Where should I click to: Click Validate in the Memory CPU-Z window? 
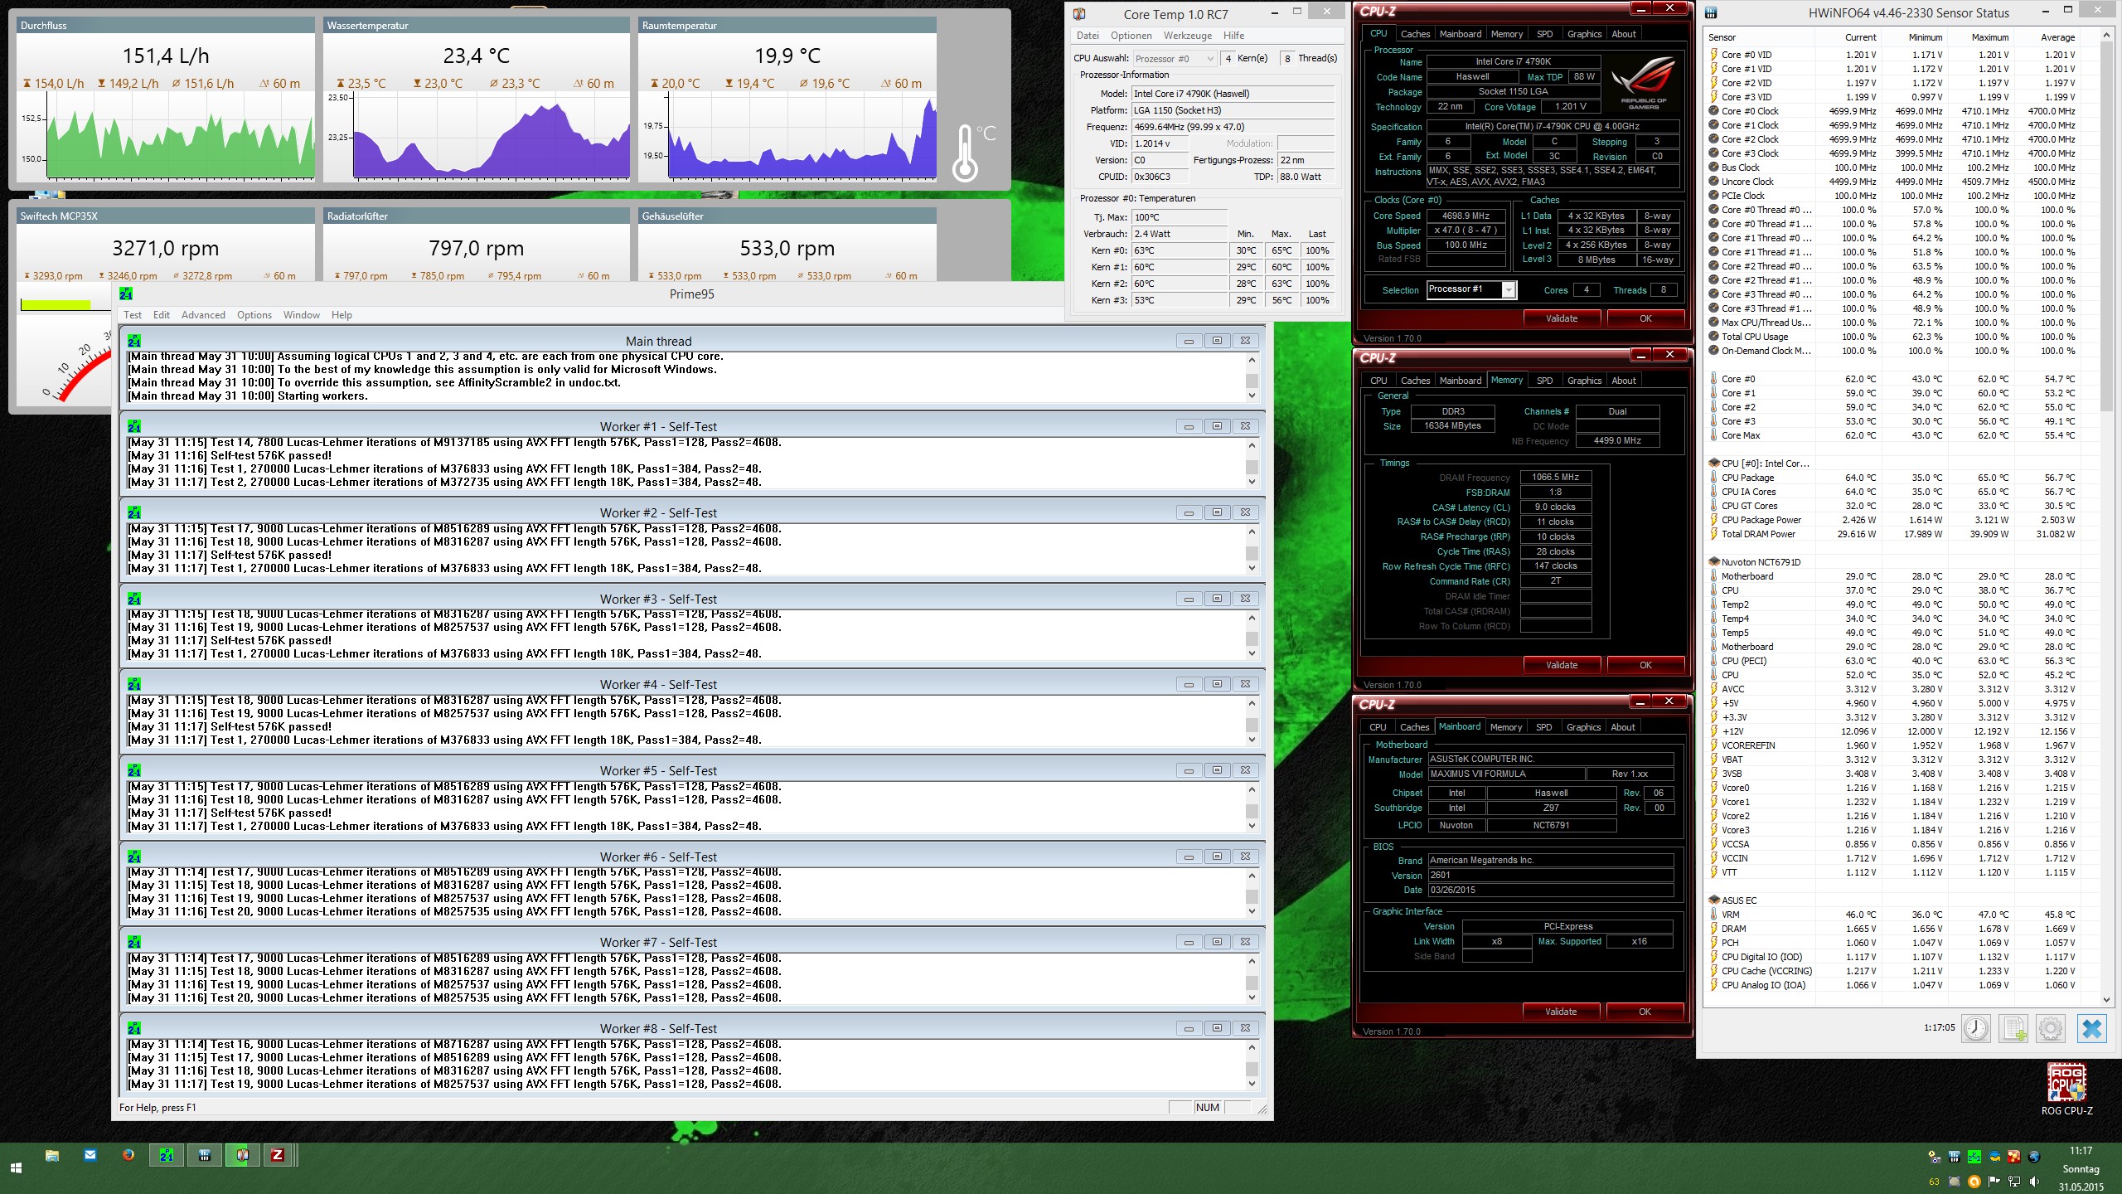pyautogui.click(x=1562, y=665)
